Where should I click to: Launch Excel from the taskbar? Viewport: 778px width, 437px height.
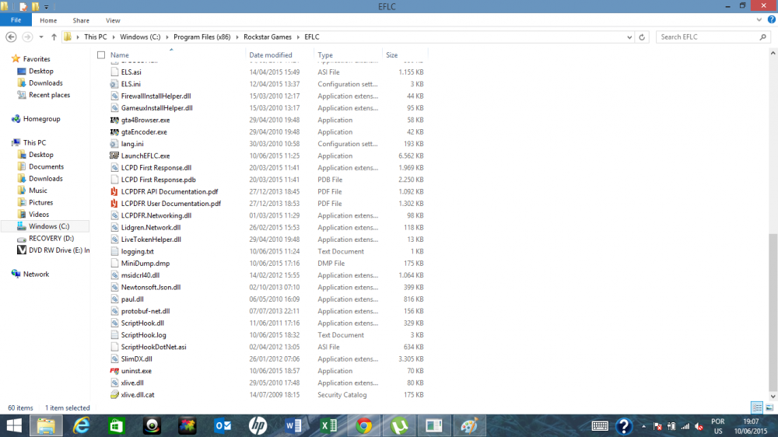[x=328, y=425]
